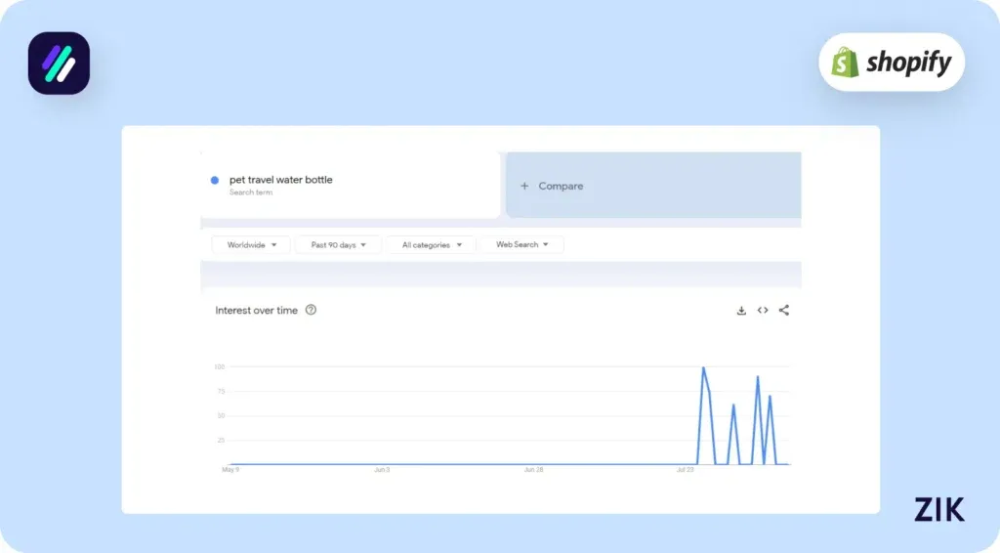This screenshot has width=1000, height=553.
Task: Open help icon beside Interest over time
Action: [x=311, y=311]
